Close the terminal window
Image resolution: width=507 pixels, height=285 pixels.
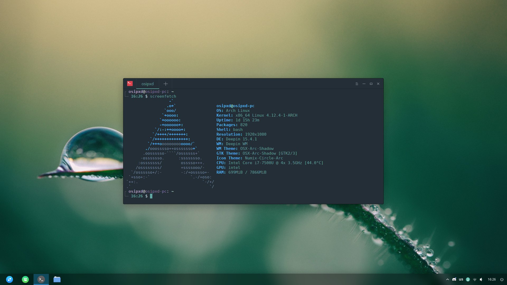(378, 84)
